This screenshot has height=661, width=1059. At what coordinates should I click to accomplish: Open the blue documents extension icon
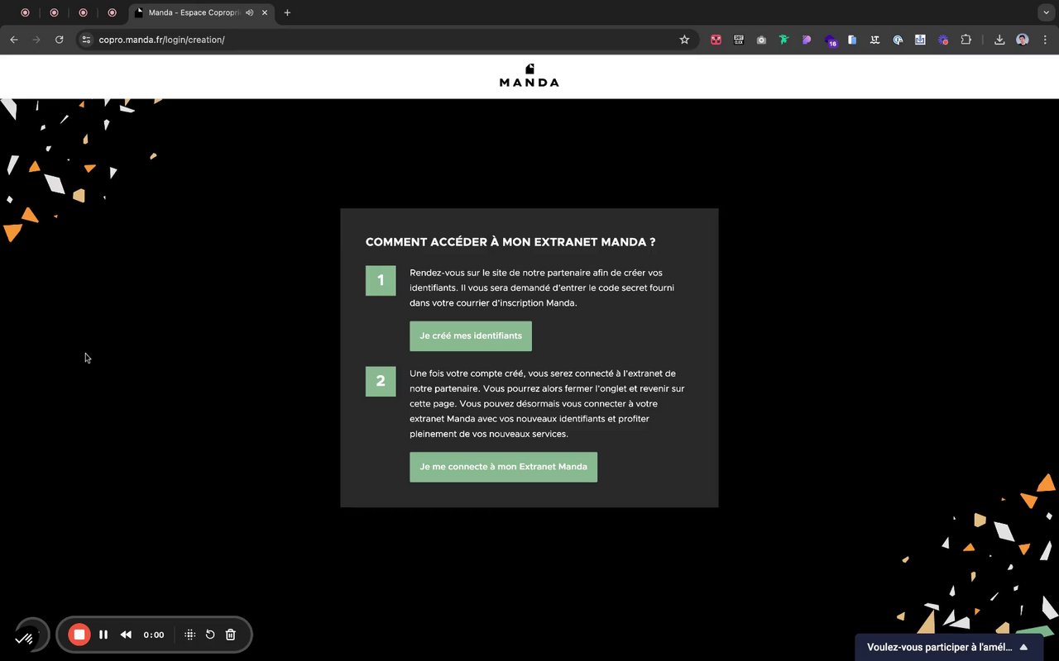click(852, 40)
